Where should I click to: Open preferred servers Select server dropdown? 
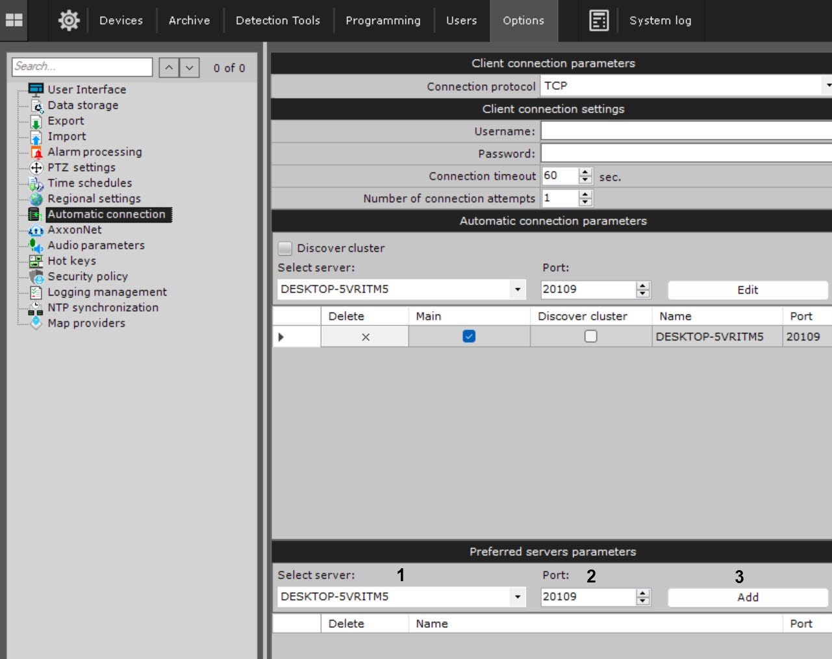pyautogui.click(x=517, y=597)
